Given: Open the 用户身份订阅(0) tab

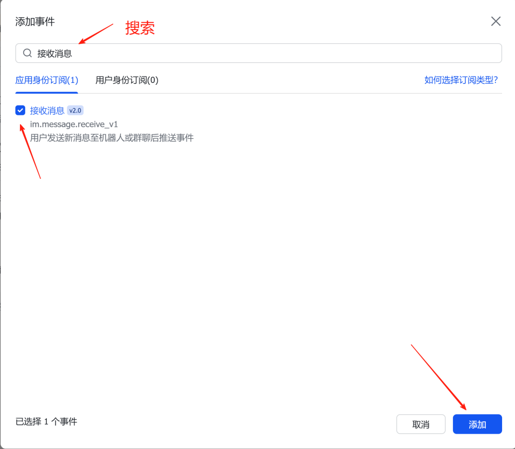Looking at the screenshot, I should [127, 80].
